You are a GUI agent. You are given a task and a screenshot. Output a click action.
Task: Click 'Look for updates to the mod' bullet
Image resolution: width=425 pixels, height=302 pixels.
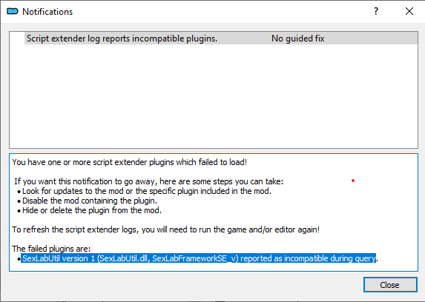[x=147, y=191]
